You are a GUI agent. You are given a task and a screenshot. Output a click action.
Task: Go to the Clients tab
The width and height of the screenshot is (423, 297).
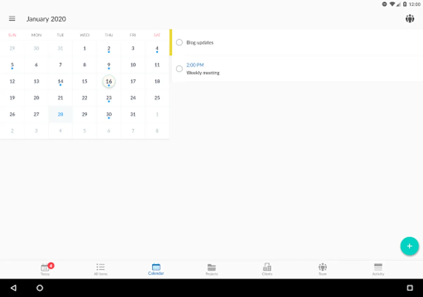[267, 269]
